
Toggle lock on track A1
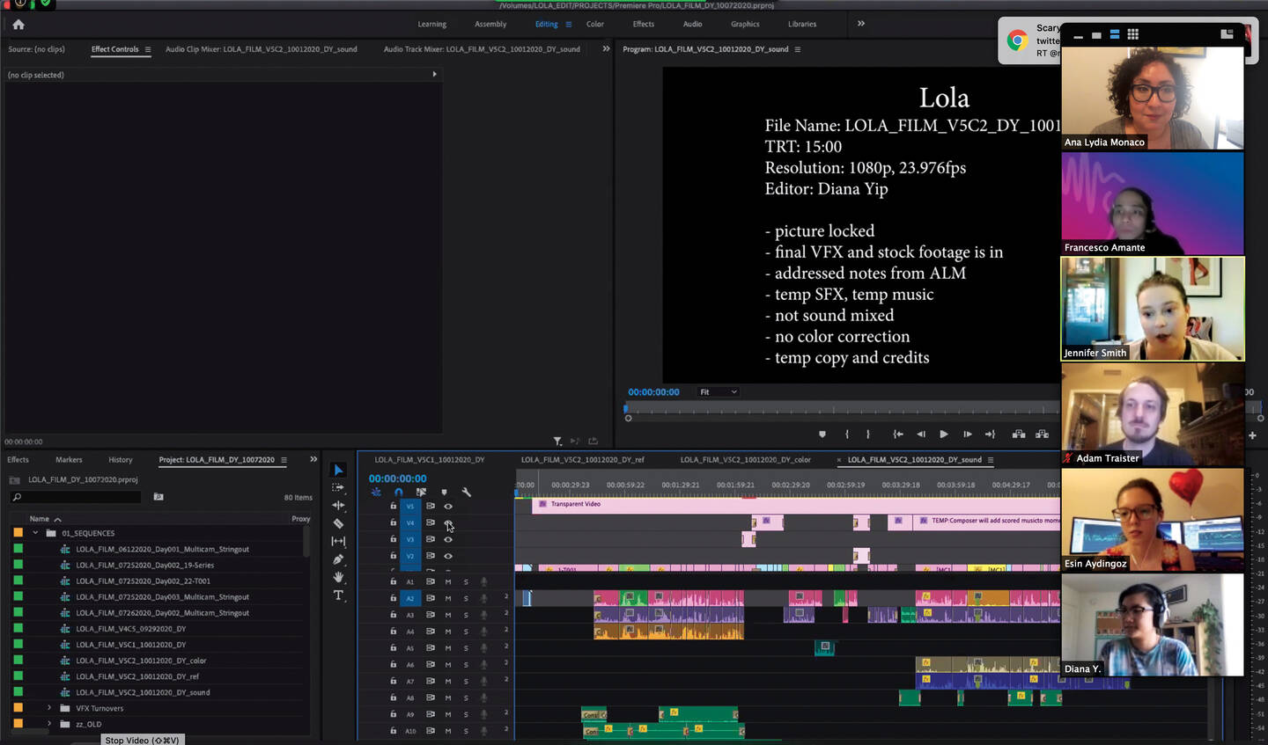click(394, 581)
